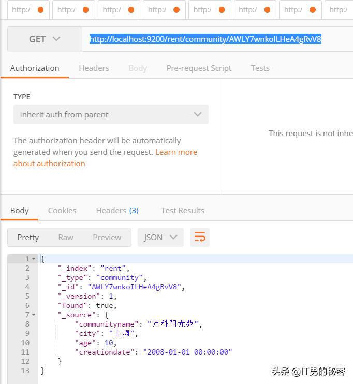The height and width of the screenshot is (384, 353).
Task: Show the Test Results tab
Action: 183,210
